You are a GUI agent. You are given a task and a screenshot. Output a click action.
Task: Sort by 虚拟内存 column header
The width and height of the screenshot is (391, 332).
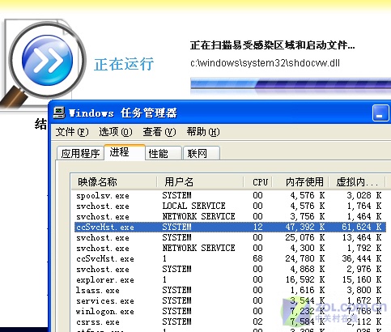tap(357, 182)
